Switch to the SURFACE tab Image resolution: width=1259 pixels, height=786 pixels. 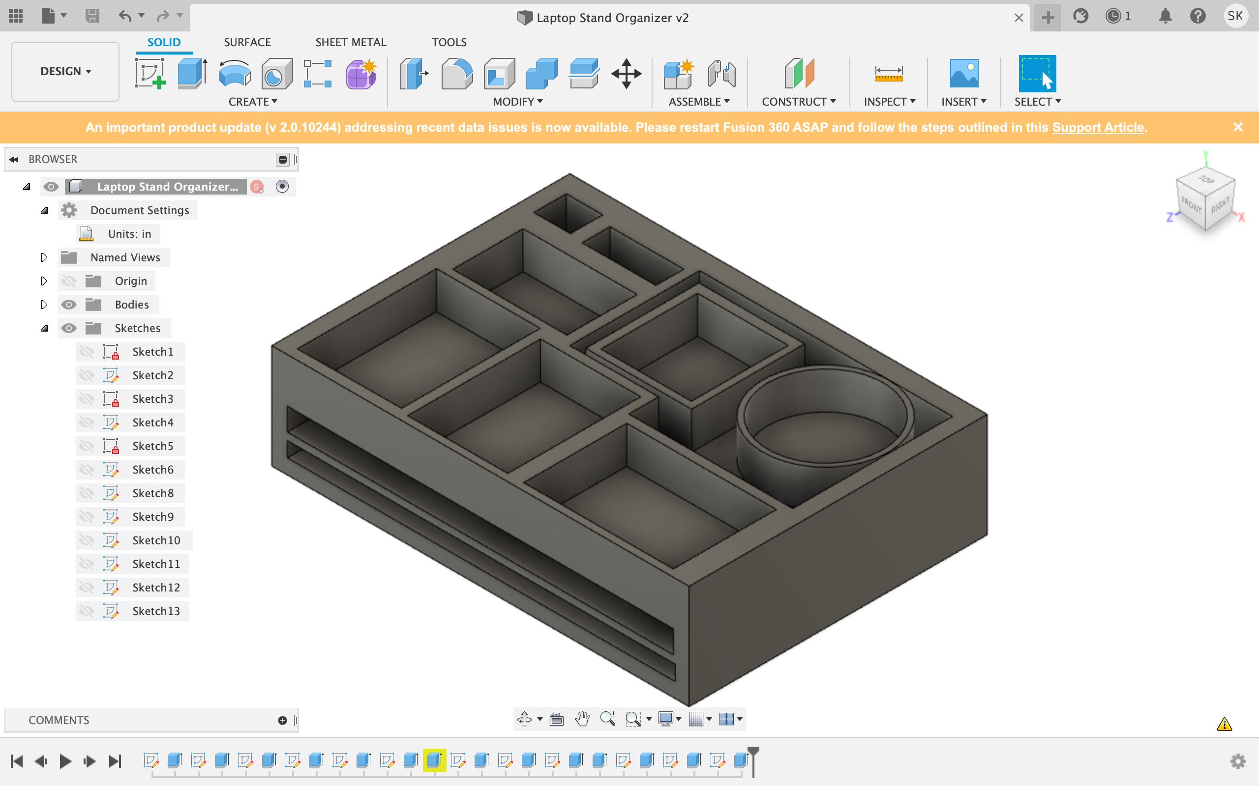coord(245,42)
